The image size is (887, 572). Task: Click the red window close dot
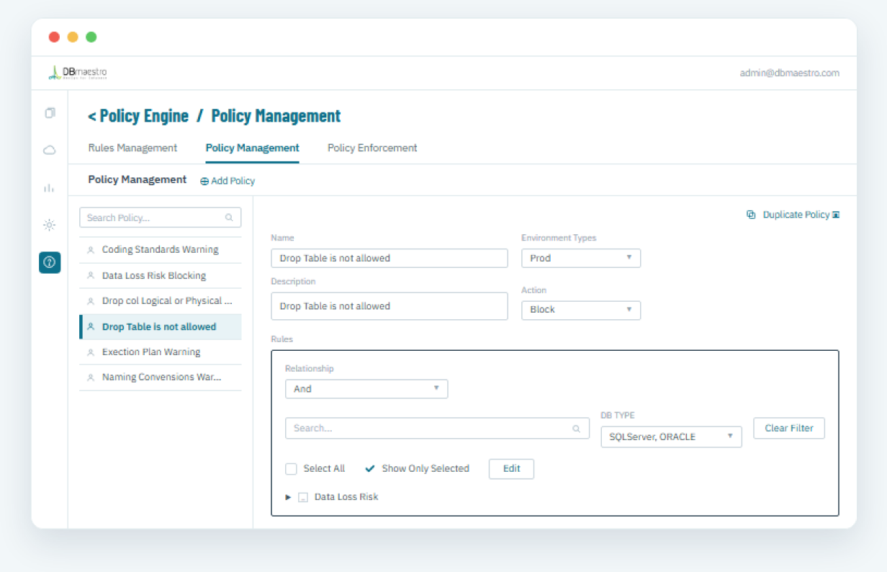tap(54, 37)
